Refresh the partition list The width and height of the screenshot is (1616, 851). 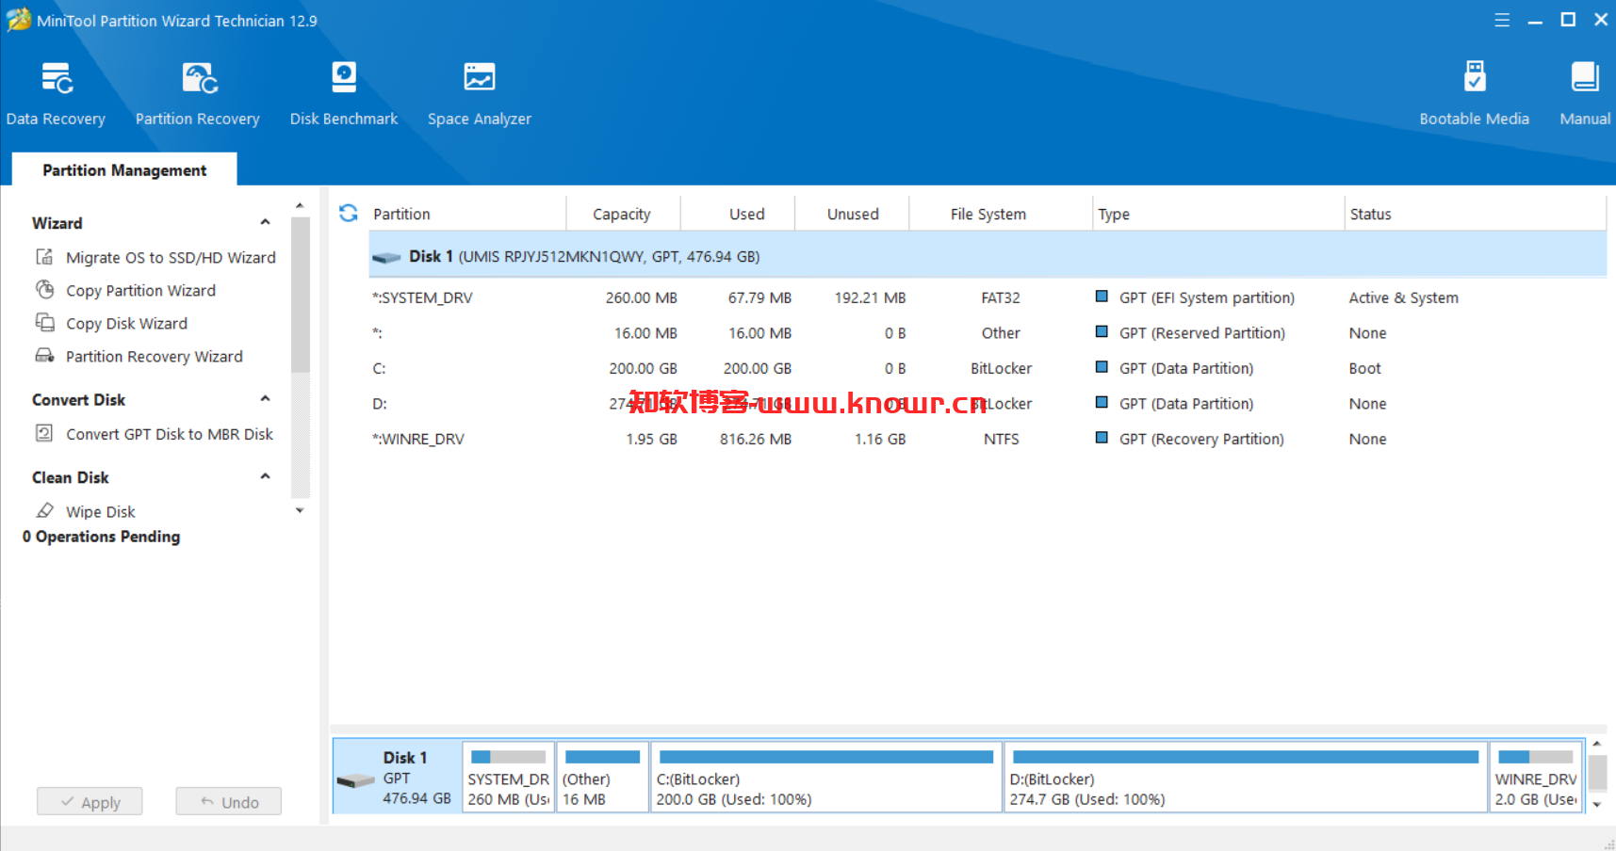tap(349, 214)
